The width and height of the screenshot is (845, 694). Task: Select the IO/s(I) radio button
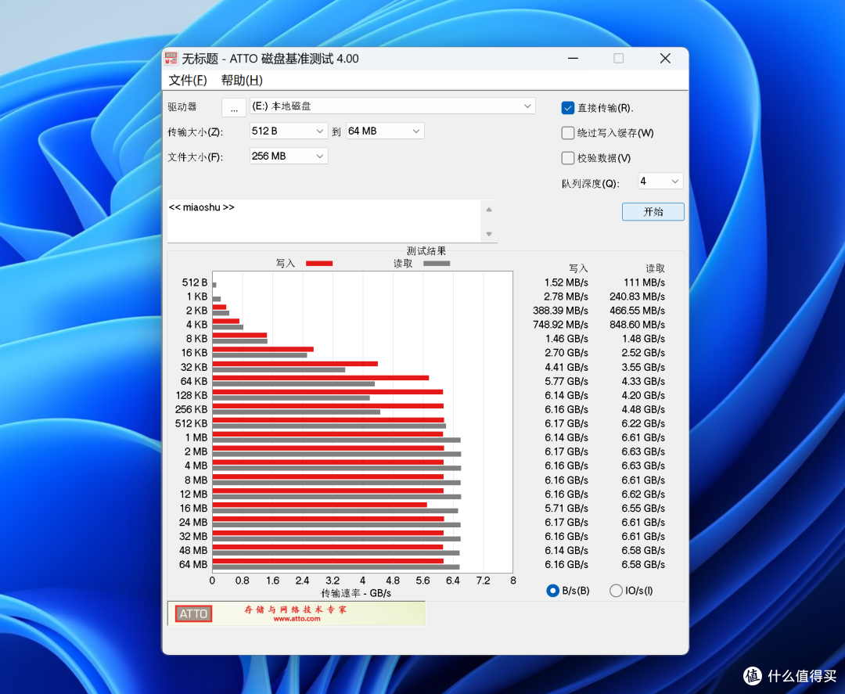[x=616, y=591]
